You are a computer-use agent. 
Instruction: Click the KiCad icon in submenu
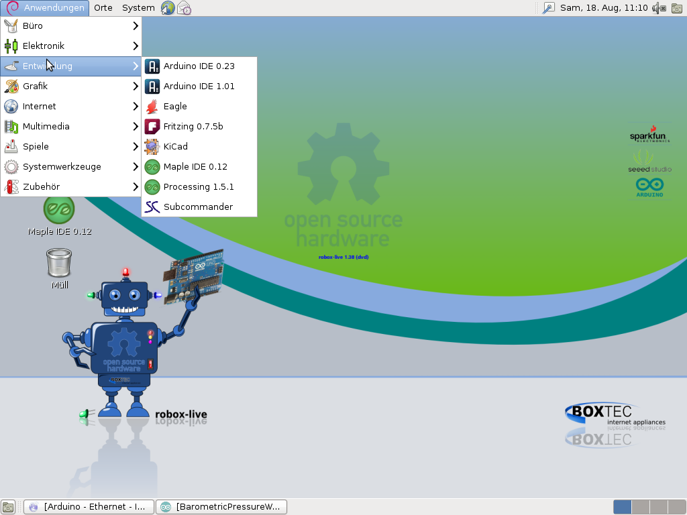(x=152, y=147)
